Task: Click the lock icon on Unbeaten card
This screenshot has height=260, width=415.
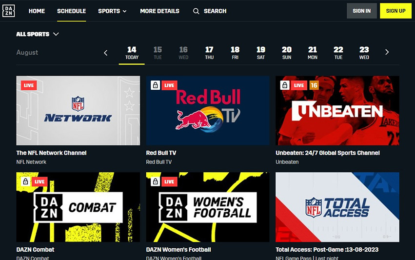Action: tap(285, 85)
